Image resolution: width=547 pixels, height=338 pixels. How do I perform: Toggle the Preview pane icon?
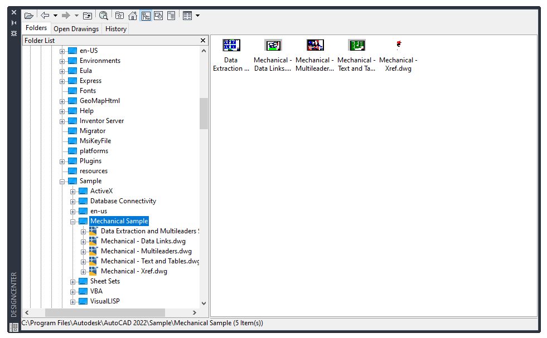[158, 16]
